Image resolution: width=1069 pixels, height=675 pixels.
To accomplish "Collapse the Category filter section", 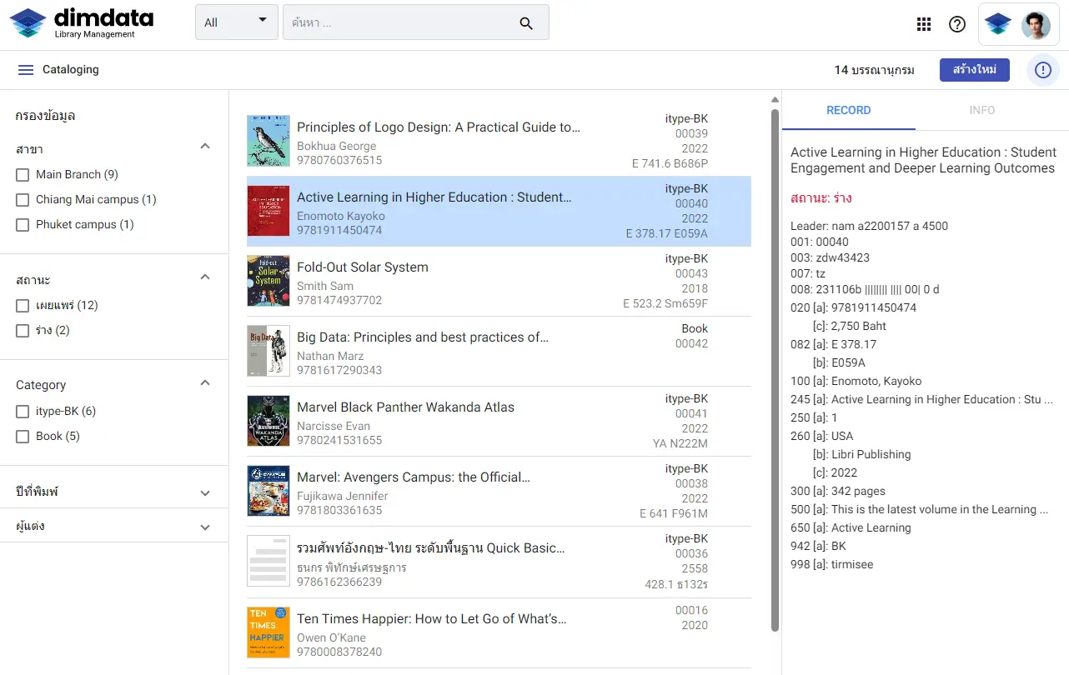I will [x=205, y=383].
